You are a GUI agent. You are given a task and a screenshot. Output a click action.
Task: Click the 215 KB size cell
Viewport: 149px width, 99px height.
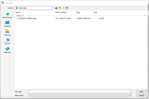101,18
